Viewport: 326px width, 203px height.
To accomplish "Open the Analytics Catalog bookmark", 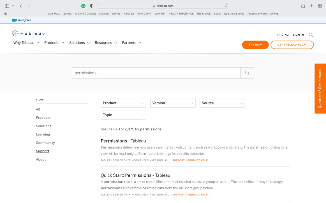I will point(85,14).
